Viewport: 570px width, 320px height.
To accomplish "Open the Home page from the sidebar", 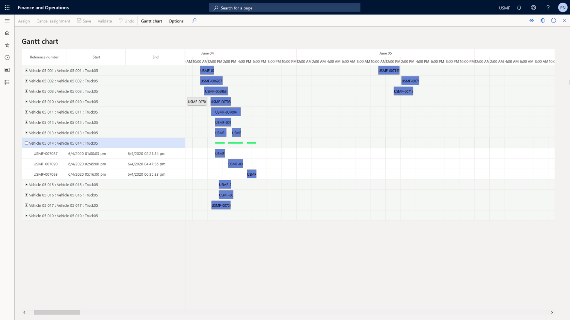I will pyautogui.click(x=7, y=33).
